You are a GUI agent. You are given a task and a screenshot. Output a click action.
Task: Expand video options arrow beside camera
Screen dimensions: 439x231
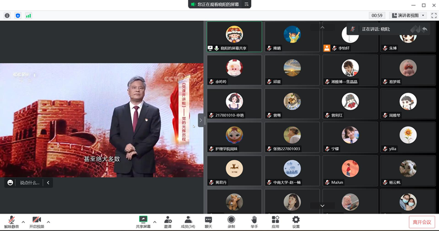coord(48,221)
